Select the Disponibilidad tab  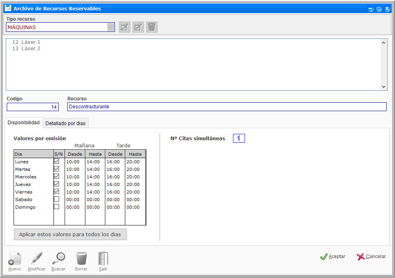tap(24, 122)
